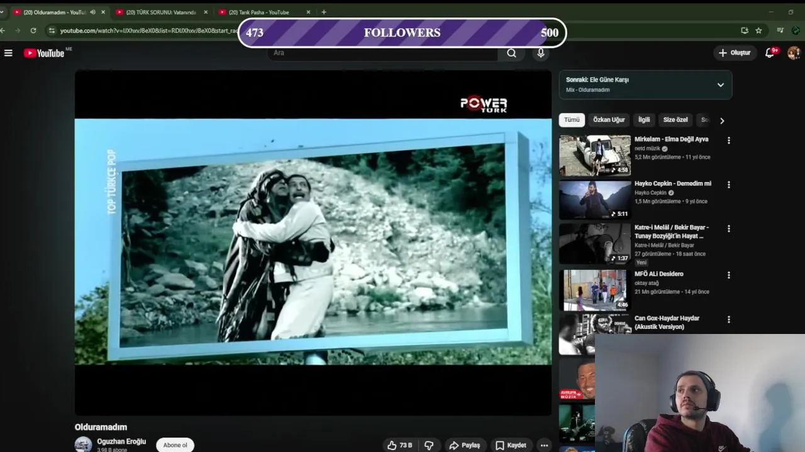
Task: Click the install app icon in address bar
Action: pyautogui.click(x=745, y=30)
